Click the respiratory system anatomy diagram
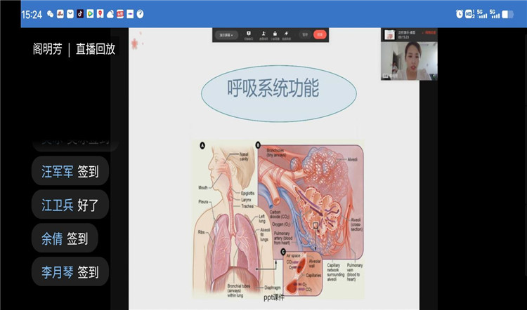Image resolution: width=527 pixels, height=310 pixels. point(278,220)
